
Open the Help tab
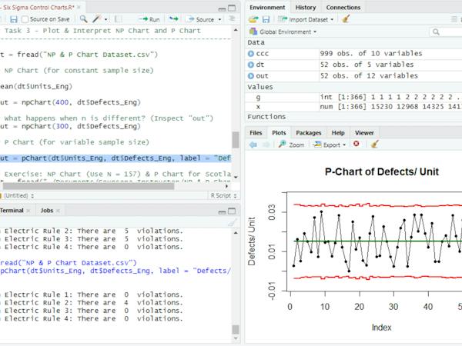(x=338, y=133)
